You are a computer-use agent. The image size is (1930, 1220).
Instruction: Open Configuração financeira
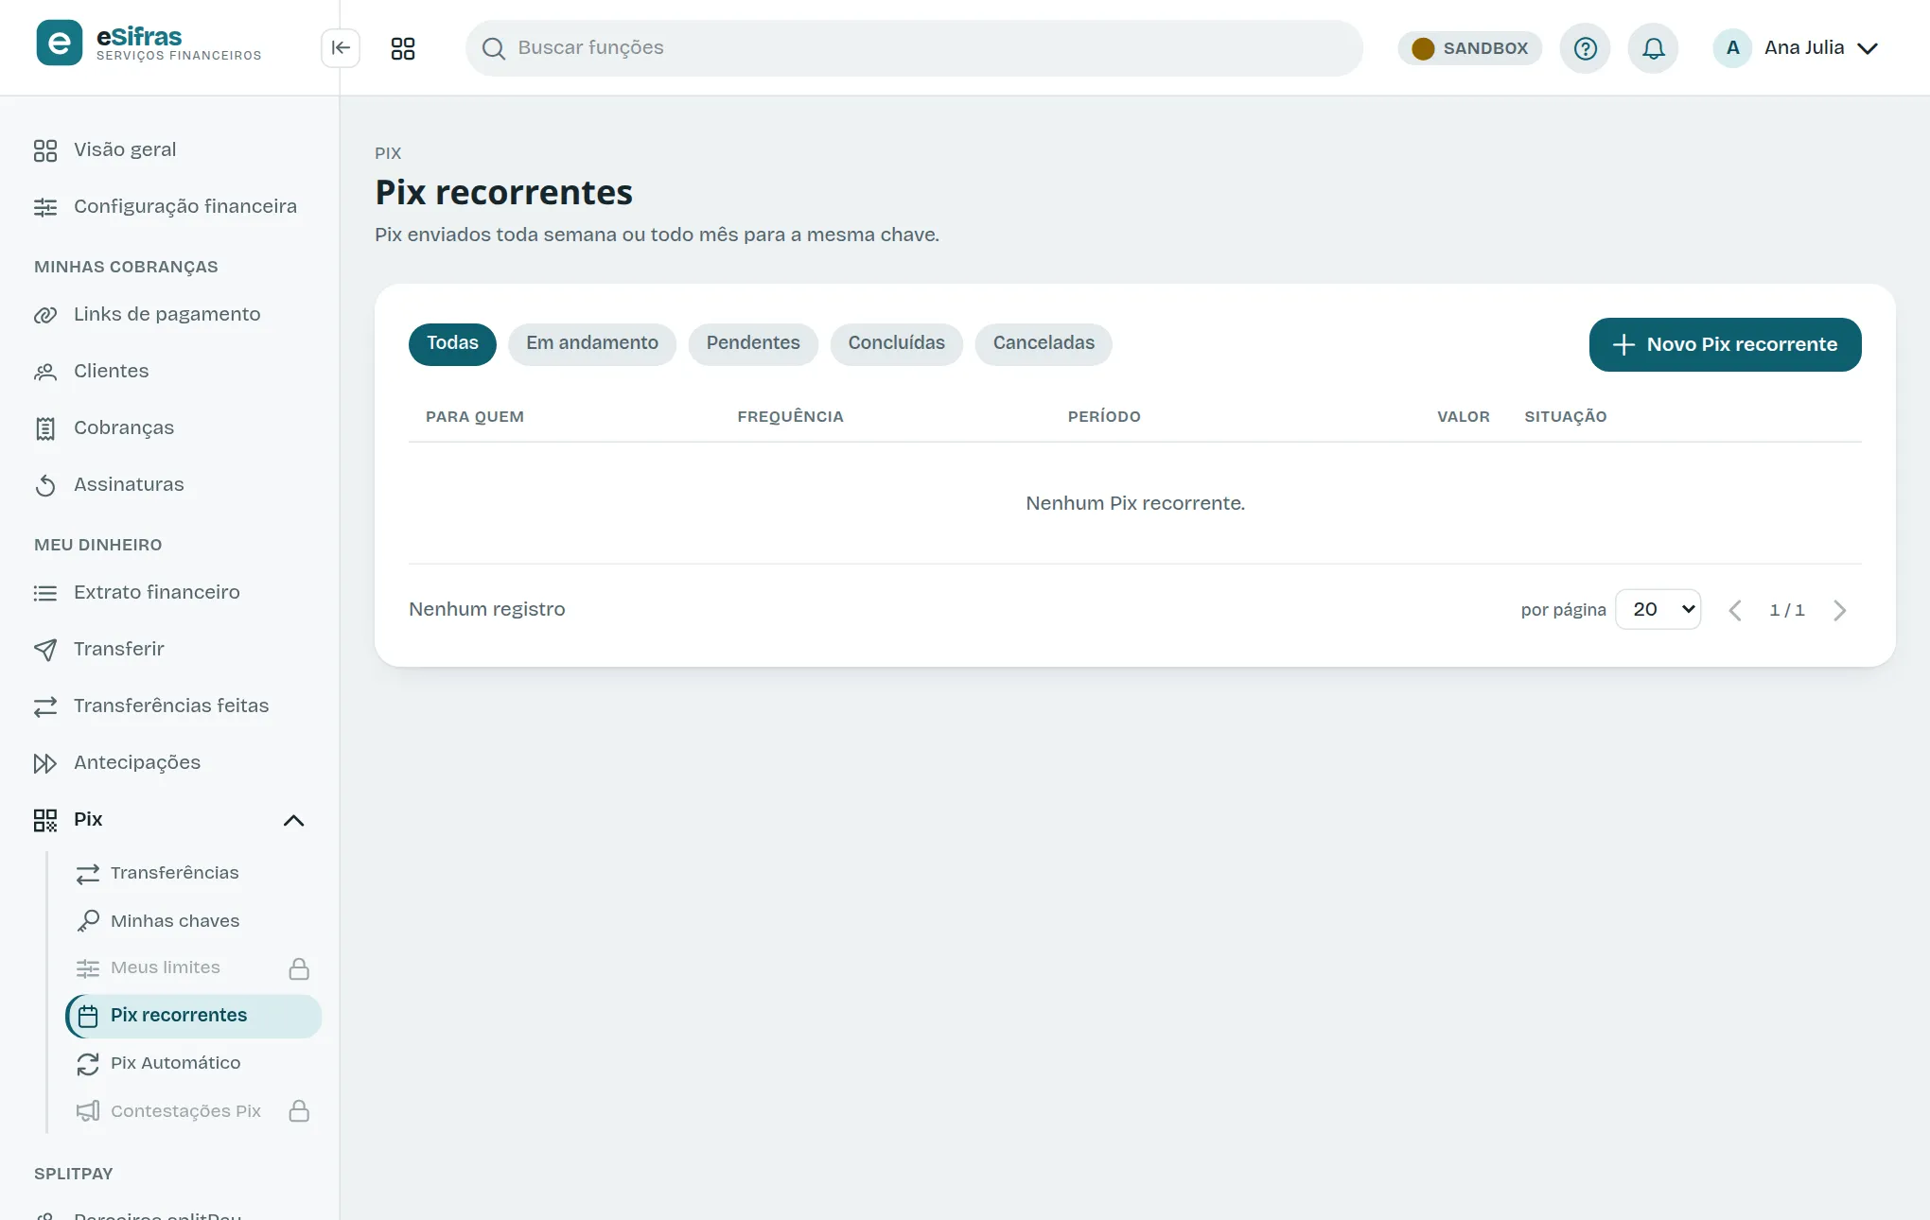[170, 206]
